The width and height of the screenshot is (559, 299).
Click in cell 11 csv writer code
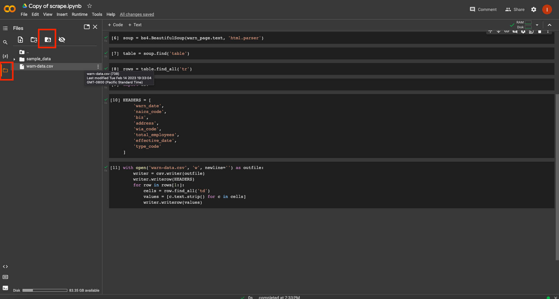pos(193,185)
